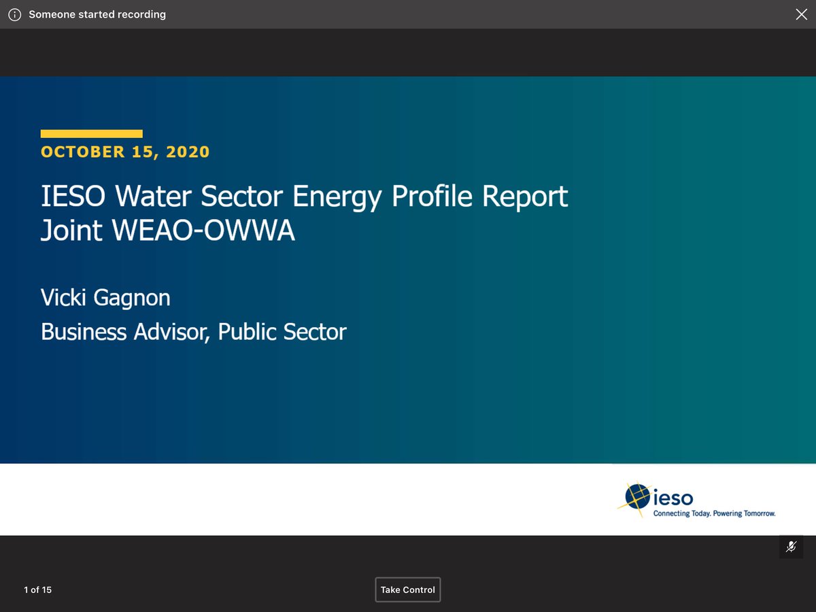
Task: Open the slide navigation via page indicator
Action: tap(37, 590)
